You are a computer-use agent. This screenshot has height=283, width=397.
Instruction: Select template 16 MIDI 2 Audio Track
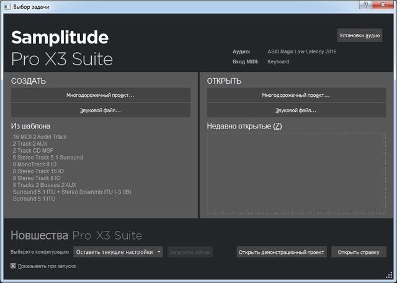click(40, 137)
